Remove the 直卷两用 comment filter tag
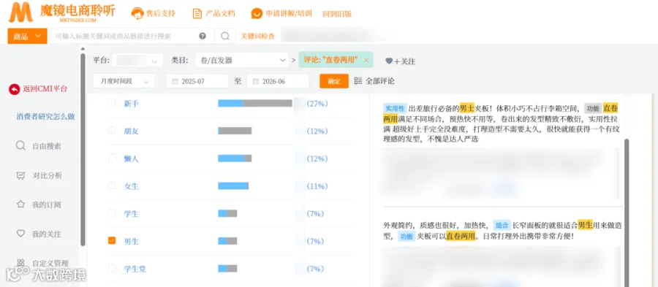Screen dimensions: 658x287 click(x=366, y=61)
